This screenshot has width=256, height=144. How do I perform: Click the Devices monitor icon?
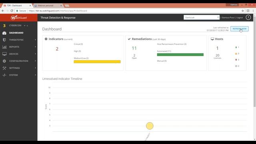pos(4,54)
